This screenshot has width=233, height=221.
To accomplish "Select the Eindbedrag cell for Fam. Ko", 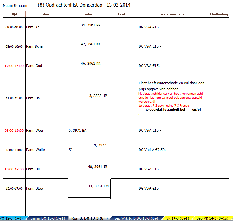I will pyautogui.click(x=219, y=27).
